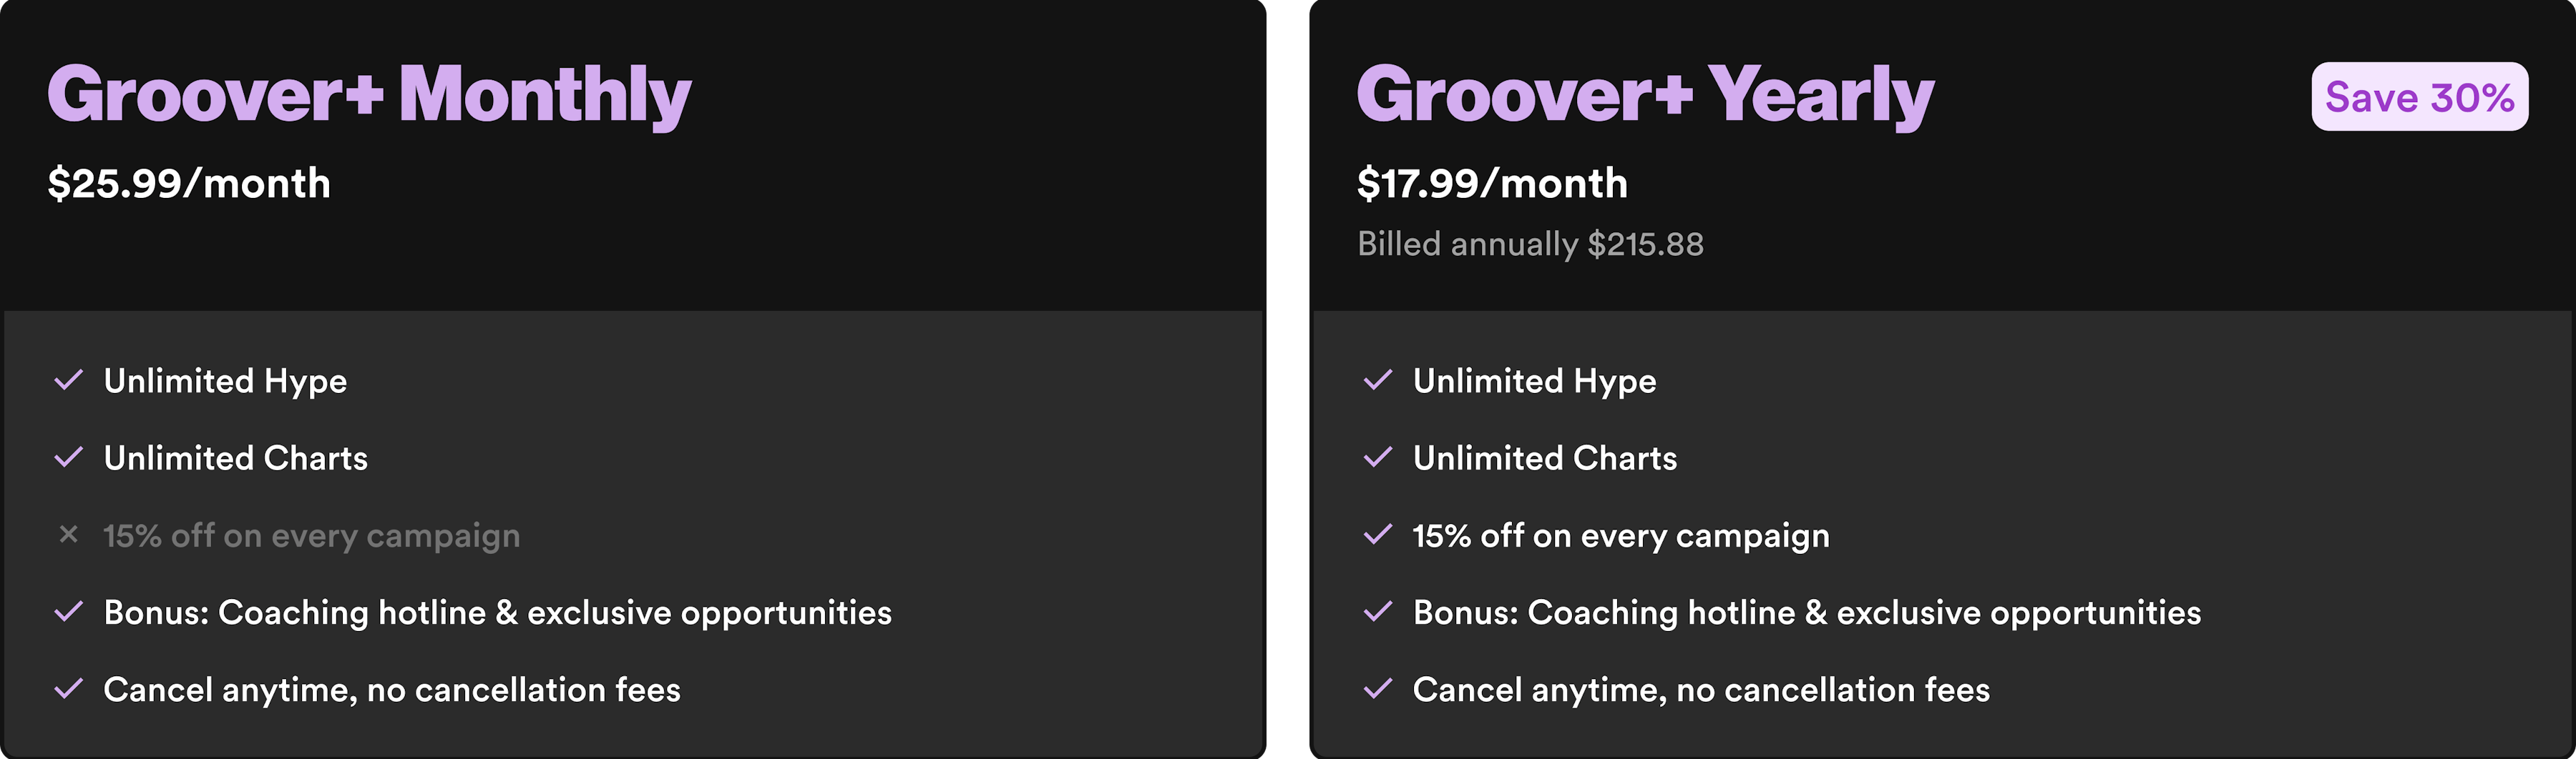Click the checkmark beside Monthly Unlimited Charts
The image size is (2576, 759).
68,457
